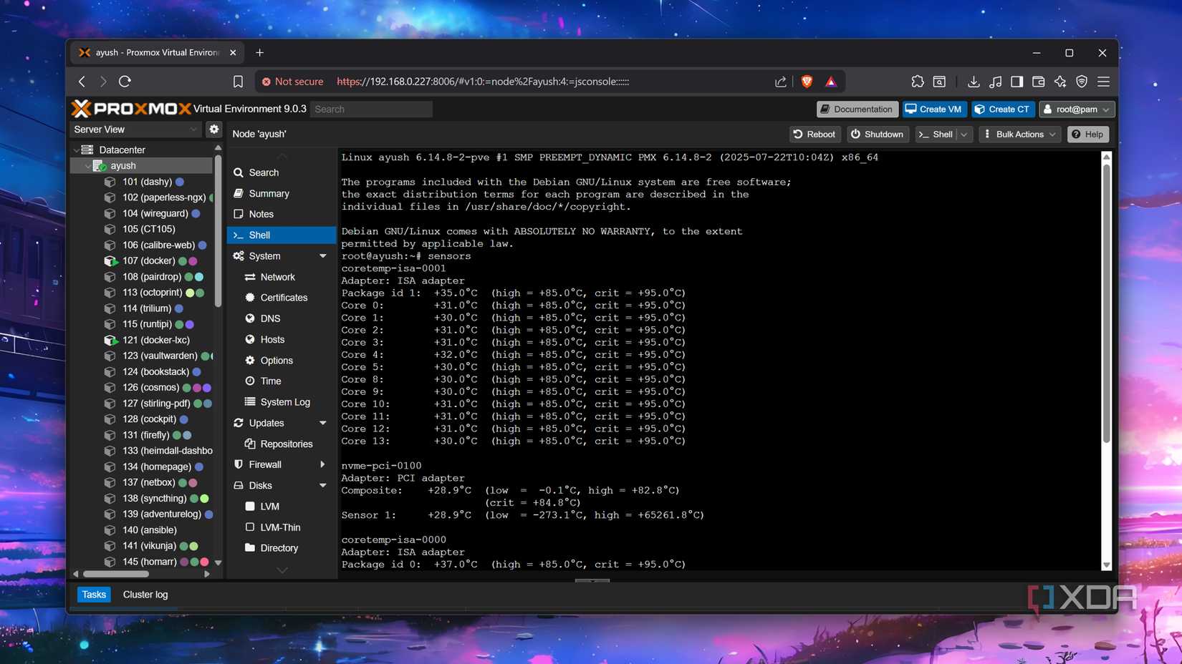Select container 128 (cockpit)
Viewport: 1182px width, 664px height.
click(148, 419)
